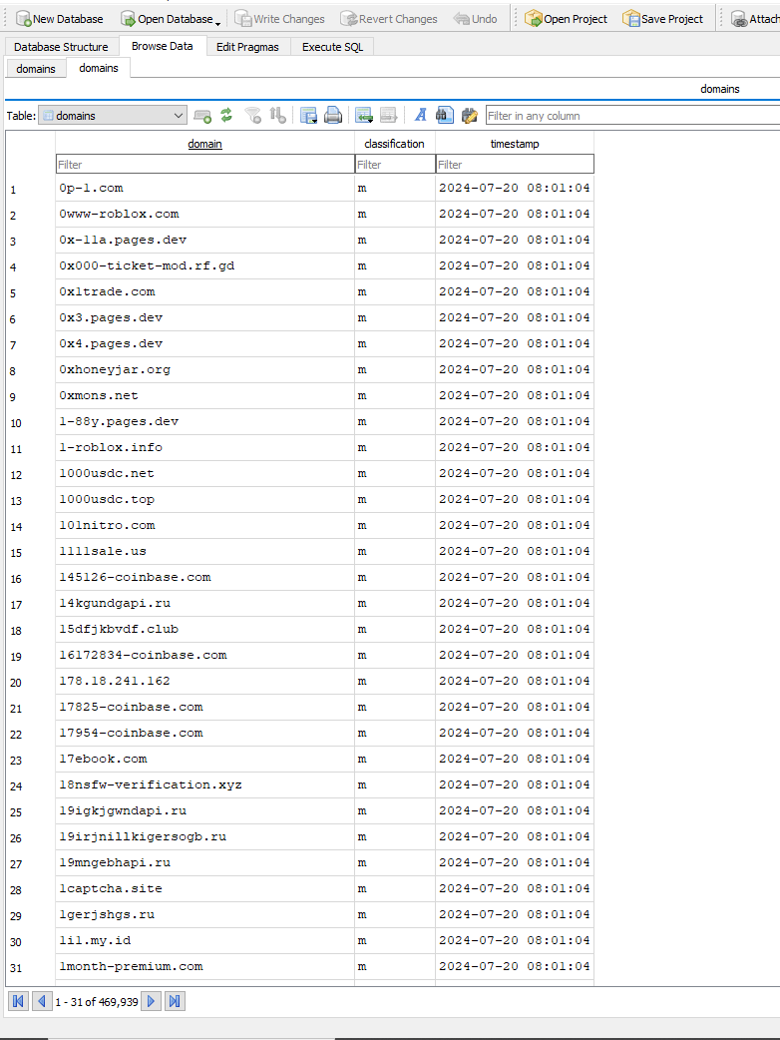Print the currently displayed table data

(333, 116)
